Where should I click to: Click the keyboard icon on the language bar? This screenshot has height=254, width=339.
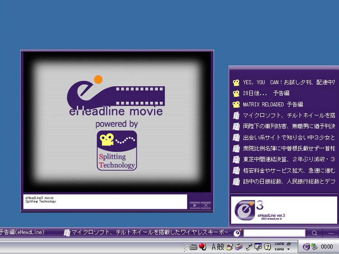click(x=193, y=247)
